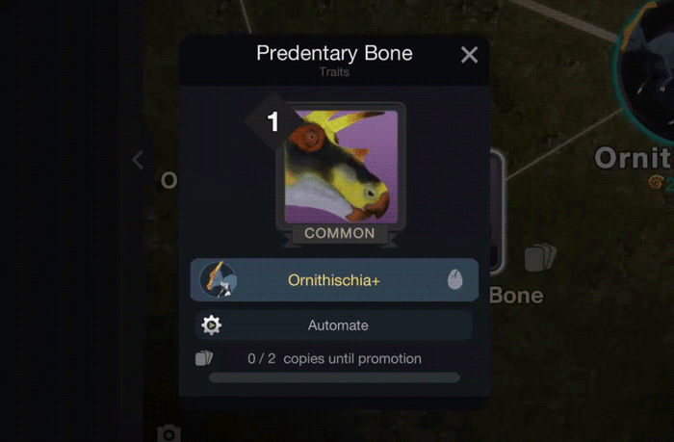Click the COMMON rarity banner

(x=340, y=233)
